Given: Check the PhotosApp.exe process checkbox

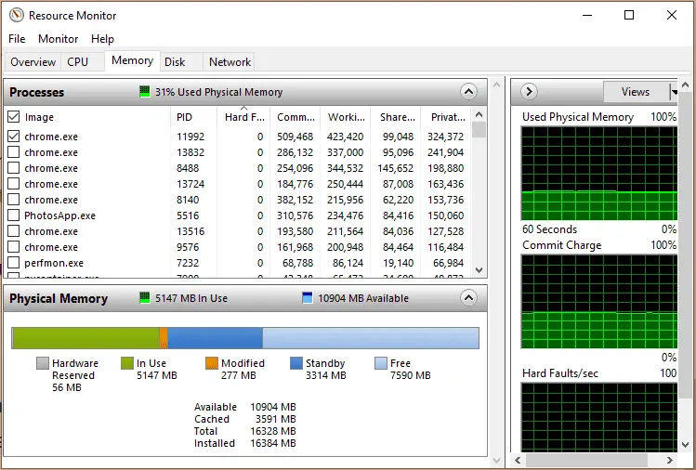Looking at the screenshot, I should [x=14, y=215].
